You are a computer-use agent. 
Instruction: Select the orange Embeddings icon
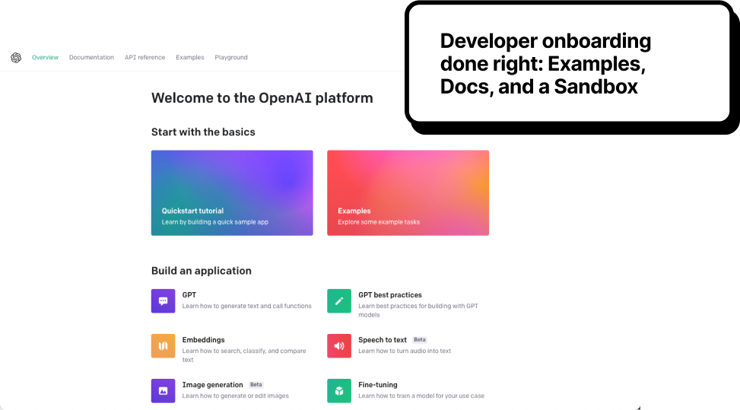pyautogui.click(x=163, y=346)
